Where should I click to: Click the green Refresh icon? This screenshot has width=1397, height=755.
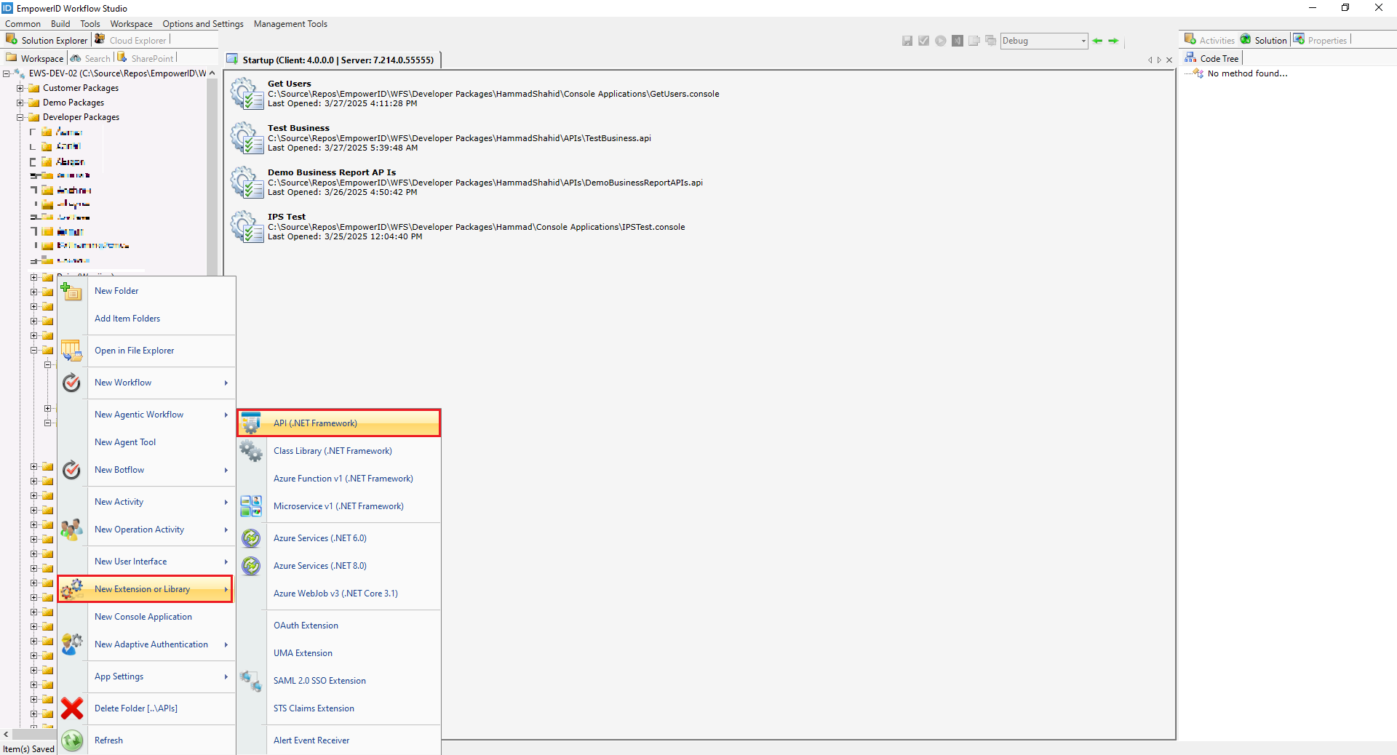pos(71,740)
